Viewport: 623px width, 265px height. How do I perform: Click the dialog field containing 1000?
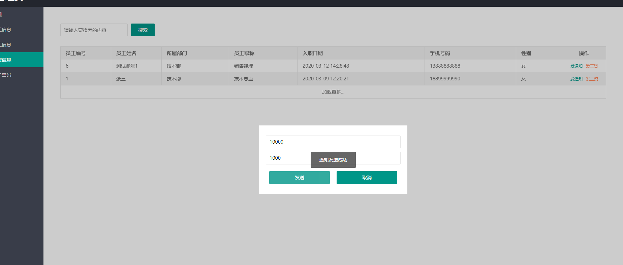point(333,158)
